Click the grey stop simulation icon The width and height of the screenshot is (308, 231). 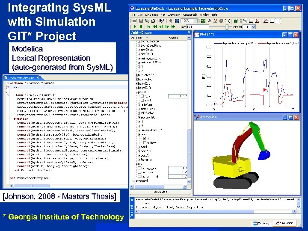222,21
